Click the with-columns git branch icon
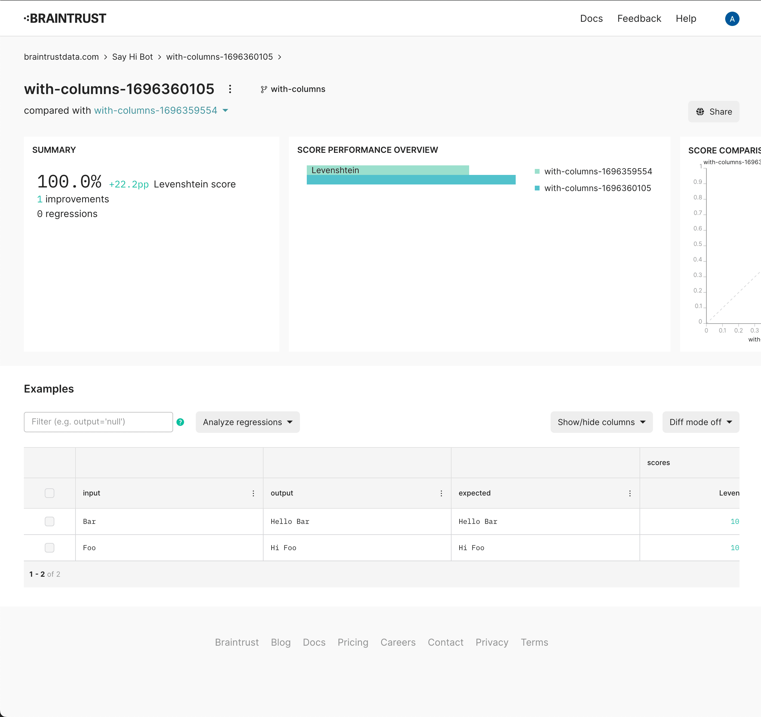 pos(263,89)
